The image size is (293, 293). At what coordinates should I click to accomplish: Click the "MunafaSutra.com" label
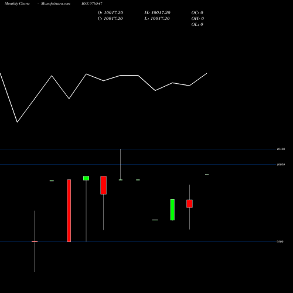click(56, 4)
